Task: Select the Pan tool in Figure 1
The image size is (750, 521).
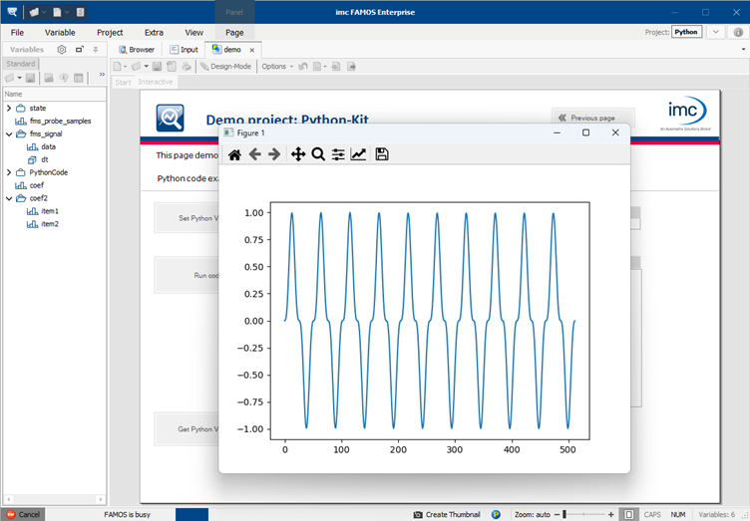Action: click(297, 154)
